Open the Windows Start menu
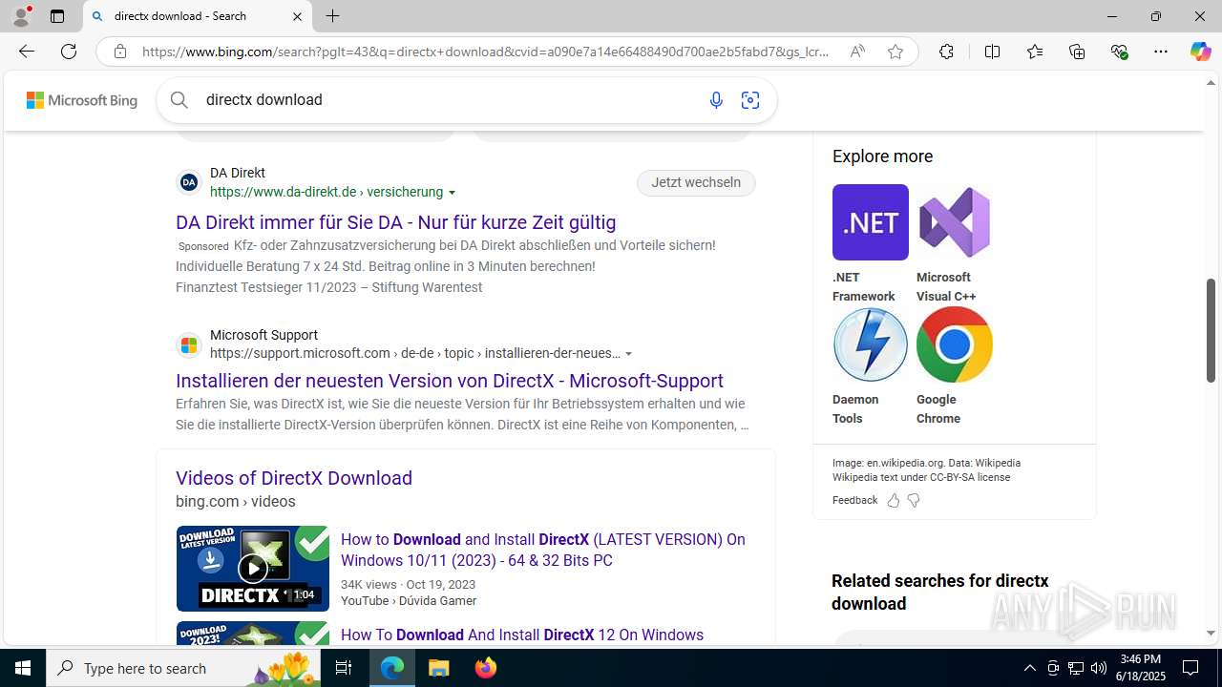1222x687 pixels. pos(23,668)
